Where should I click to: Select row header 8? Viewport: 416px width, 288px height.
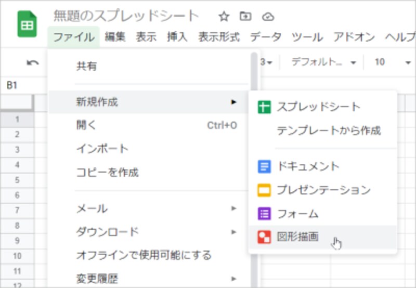point(17,226)
